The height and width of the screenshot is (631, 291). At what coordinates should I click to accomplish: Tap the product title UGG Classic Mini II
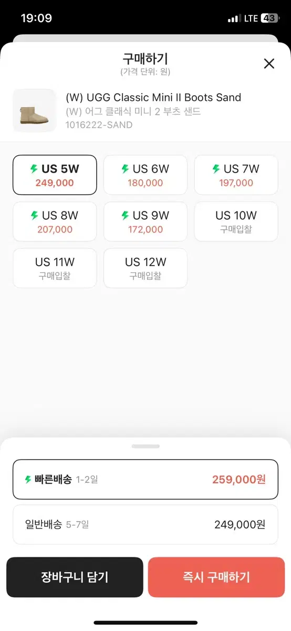153,97
